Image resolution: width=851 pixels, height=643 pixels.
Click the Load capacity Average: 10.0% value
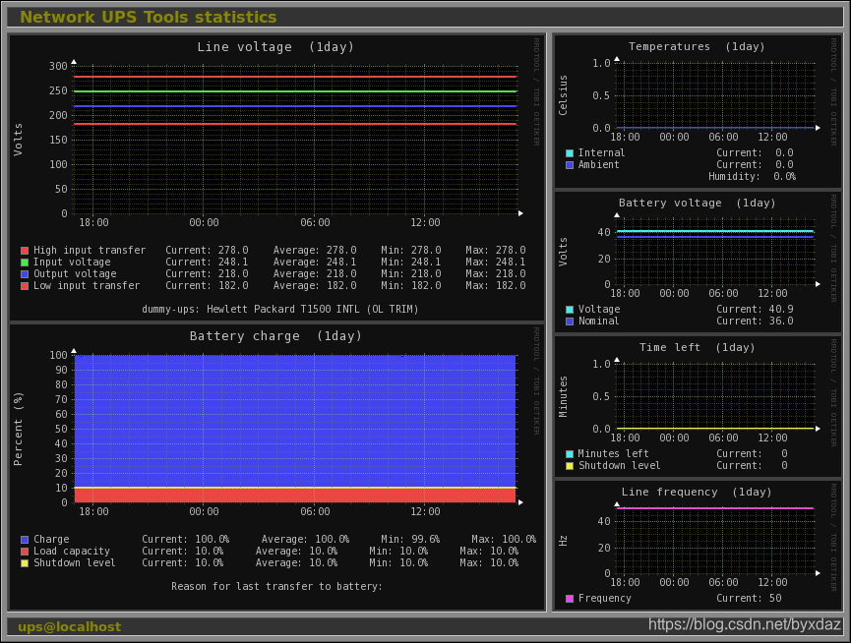pos(296,552)
